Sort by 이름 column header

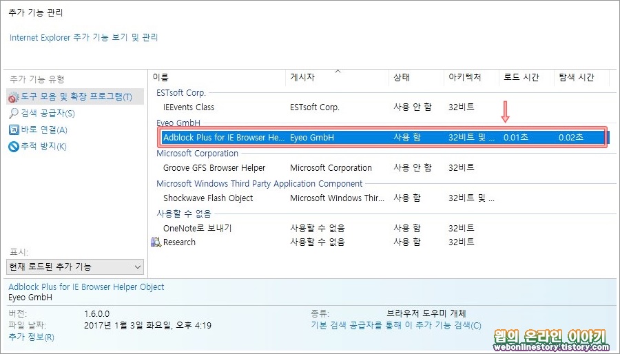(217, 77)
